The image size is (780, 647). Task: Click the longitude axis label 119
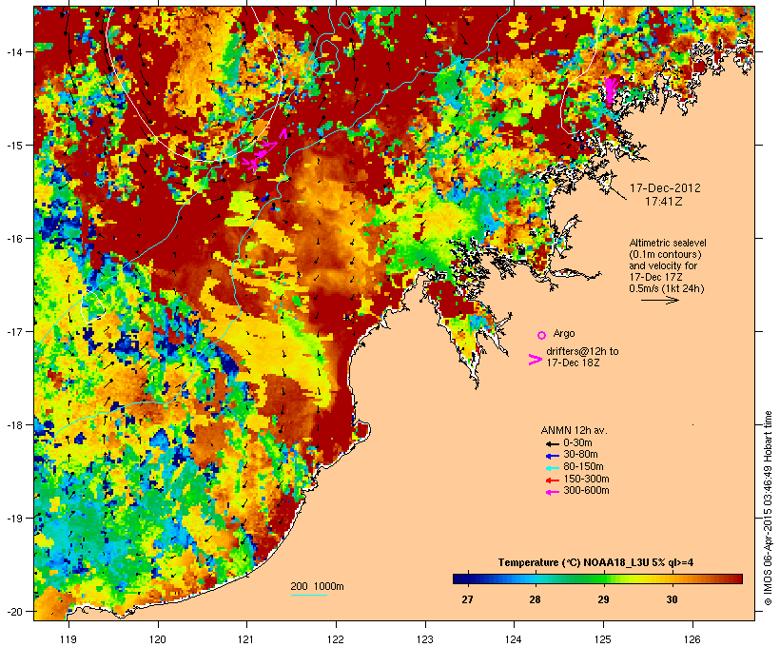pos(68,639)
